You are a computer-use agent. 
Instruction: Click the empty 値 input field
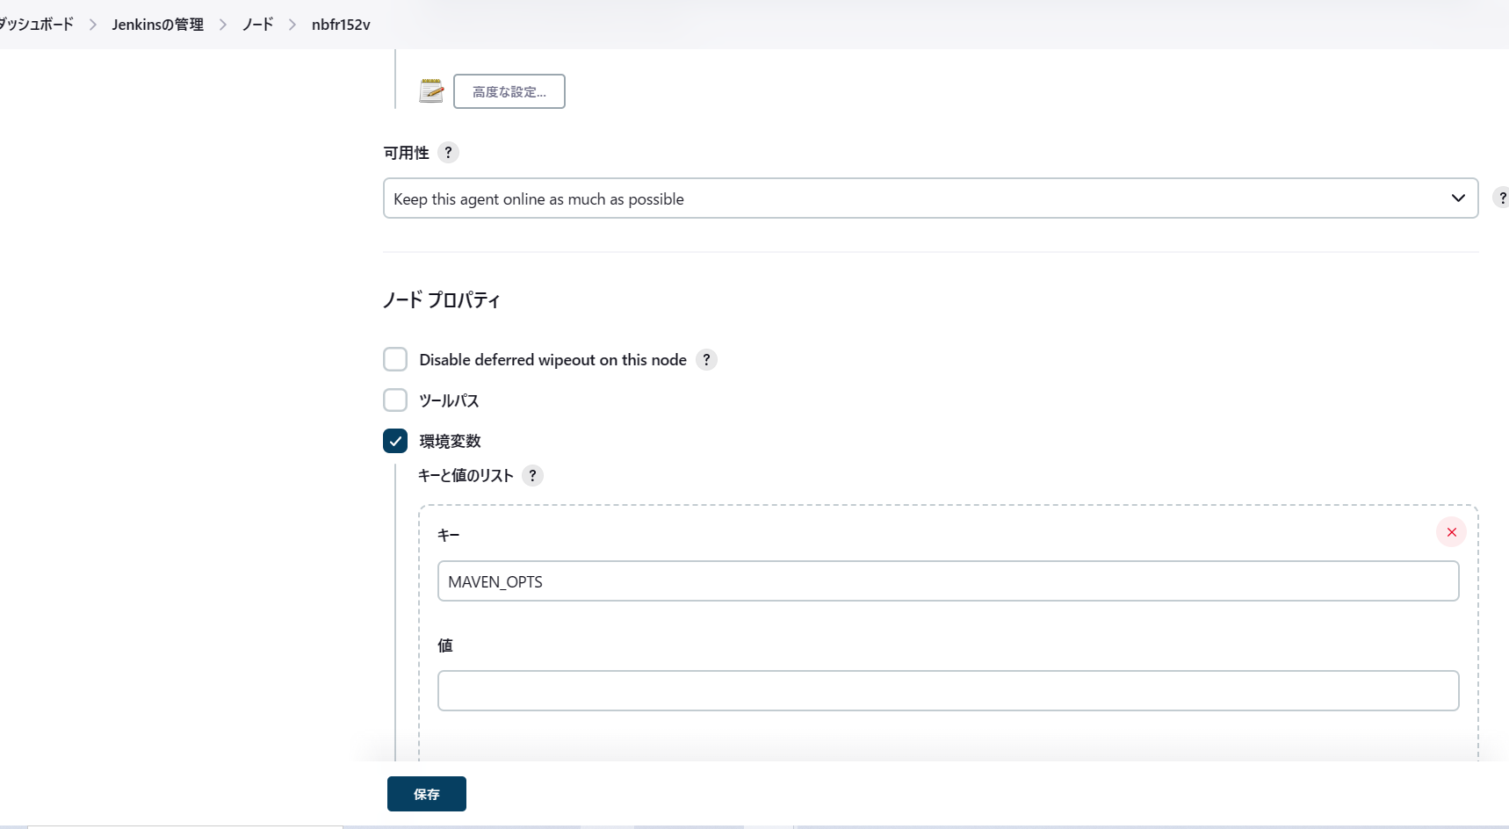coord(949,691)
